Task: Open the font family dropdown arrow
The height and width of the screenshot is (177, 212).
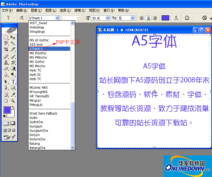Action: pyautogui.click(x=58, y=18)
